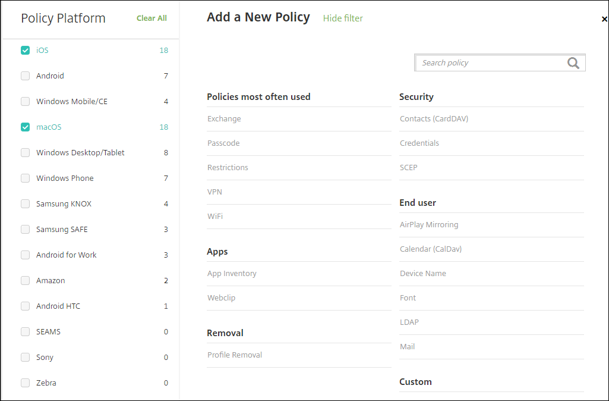Open the VPN policy
Image resolution: width=609 pixels, height=401 pixels.
coord(214,192)
